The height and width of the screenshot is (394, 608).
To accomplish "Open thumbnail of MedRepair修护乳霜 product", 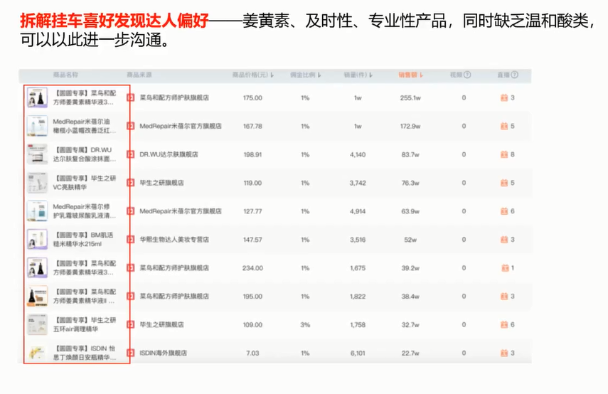I will coord(37,211).
